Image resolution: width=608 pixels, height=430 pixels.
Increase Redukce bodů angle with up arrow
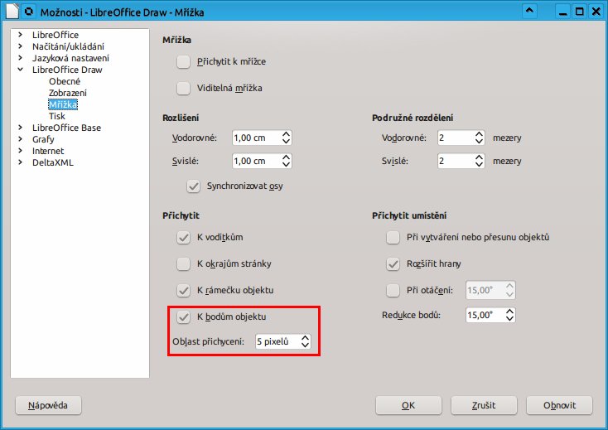509,312
